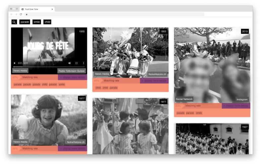Click the Instagram source label
Image resolution: width=261 pixels, height=165 pixels.
242,99
